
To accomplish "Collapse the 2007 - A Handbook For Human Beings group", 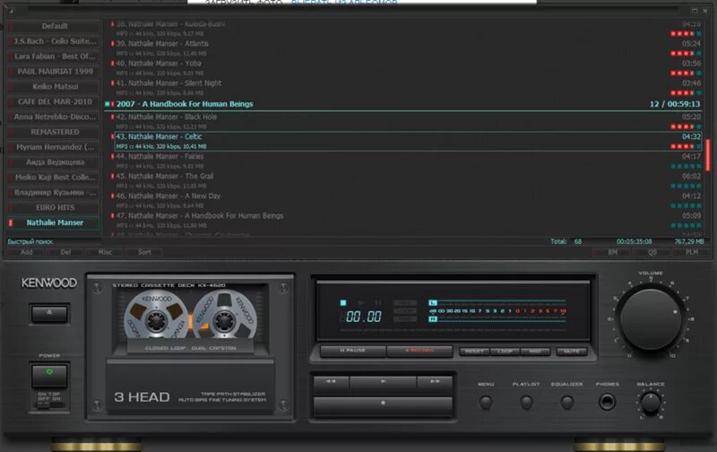I will (107, 104).
